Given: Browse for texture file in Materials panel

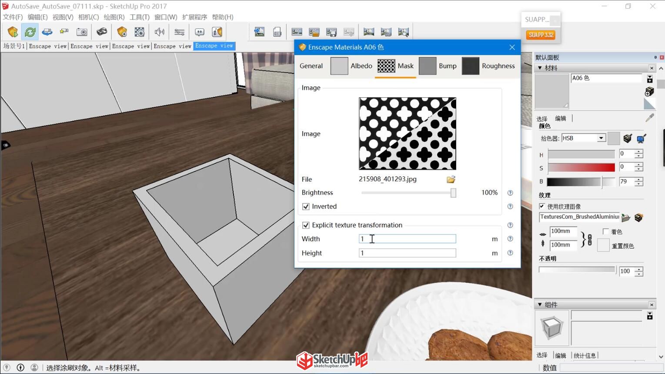Looking at the screenshot, I should tap(626, 218).
